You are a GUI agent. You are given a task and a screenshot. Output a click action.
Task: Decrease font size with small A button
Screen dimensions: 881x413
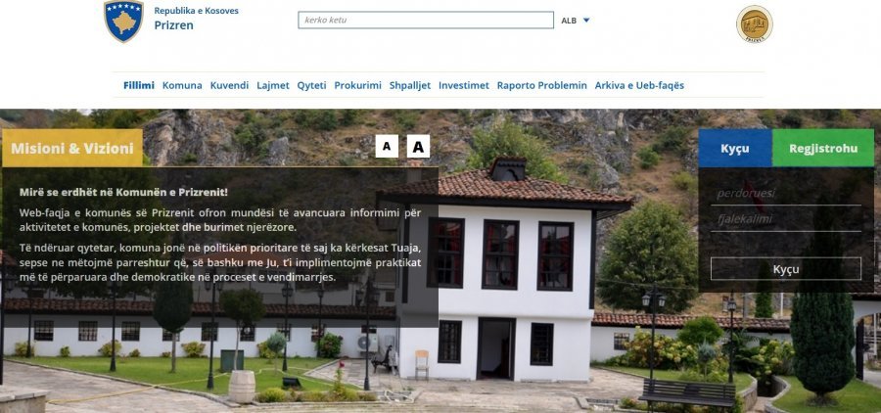tap(387, 146)
